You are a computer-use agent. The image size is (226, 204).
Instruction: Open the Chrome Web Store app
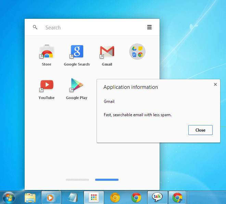(47, 52)
